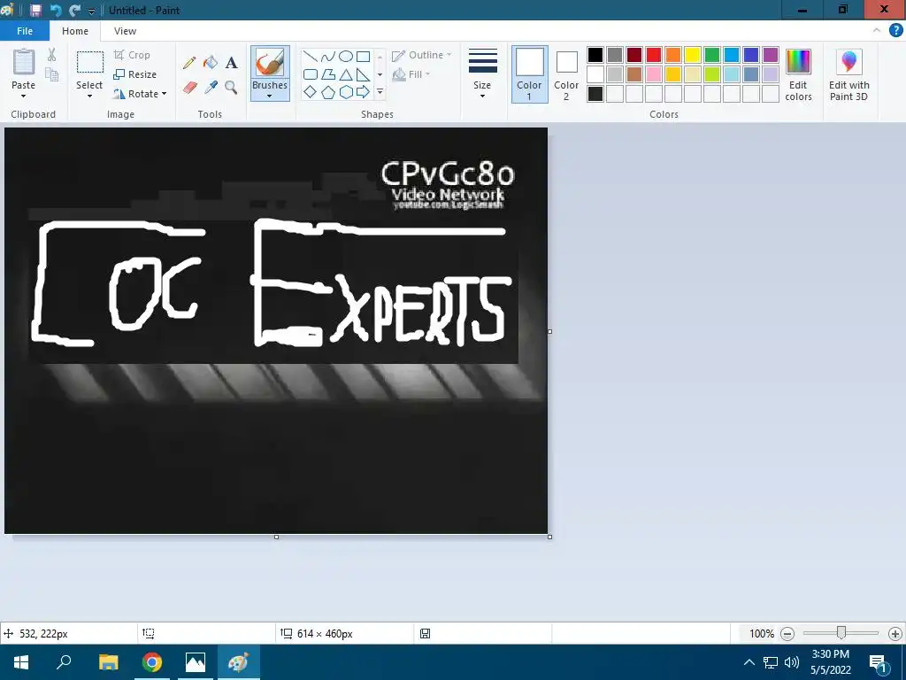Choose the Rounded rectangle shape
The image size is (906, 680).
[x=311, y=74]
